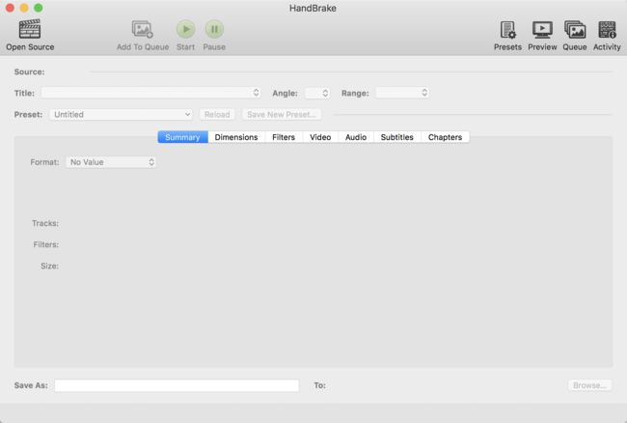Minimize window with the yellow button
Image resolution: width=627 pixels, height=423 pixels.
(24, 8)
